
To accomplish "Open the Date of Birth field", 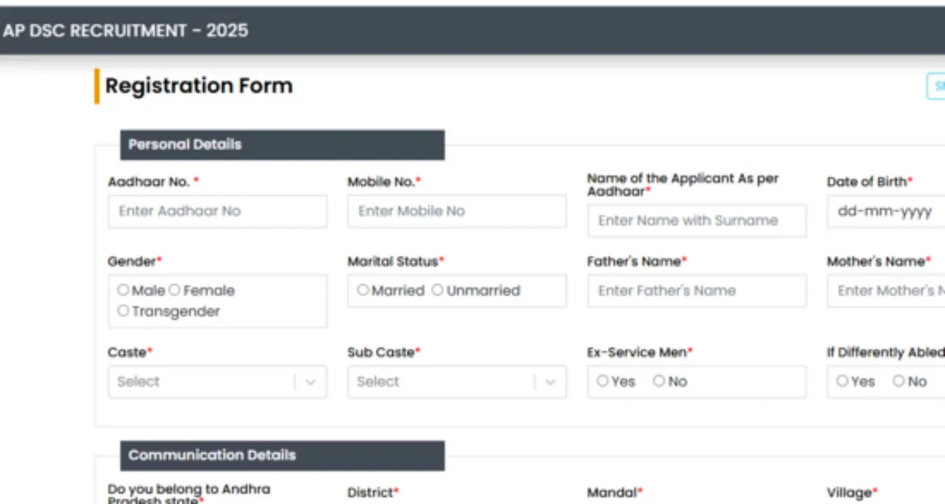I will [886, 212].
